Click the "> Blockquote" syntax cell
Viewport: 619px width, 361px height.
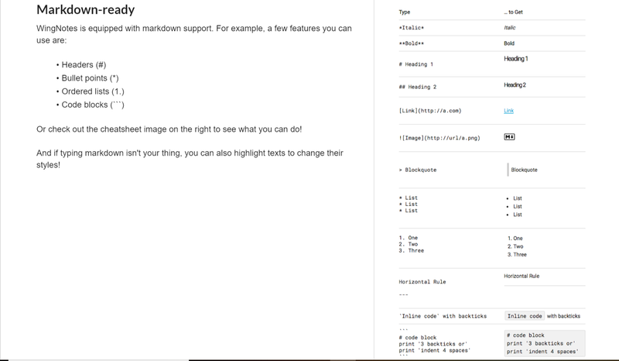[x=417, y=170]
